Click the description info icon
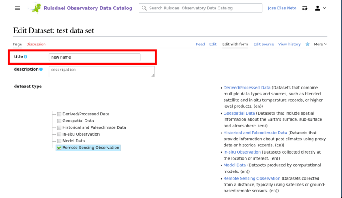This screenshot has width=342, height=198. point(41,69)
